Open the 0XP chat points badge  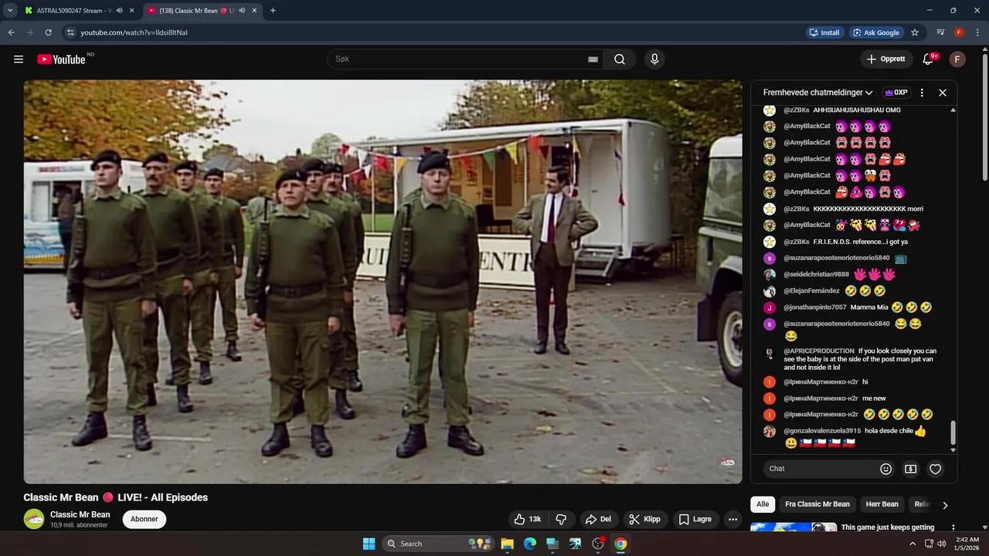(896, 93)
